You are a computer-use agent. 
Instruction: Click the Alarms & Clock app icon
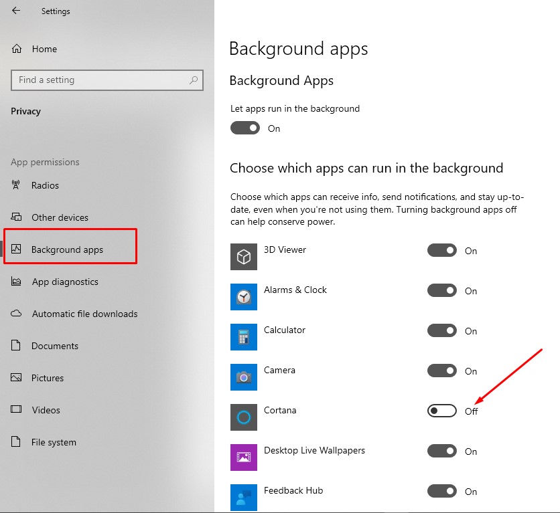click(x=244, y=297)
